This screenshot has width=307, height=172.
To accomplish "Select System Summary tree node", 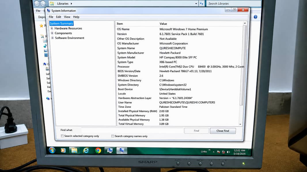I will [61, 24].
